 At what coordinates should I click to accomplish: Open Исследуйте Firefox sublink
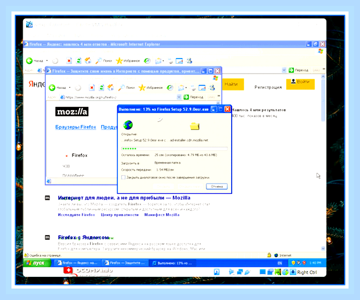[x=76, y=215]
